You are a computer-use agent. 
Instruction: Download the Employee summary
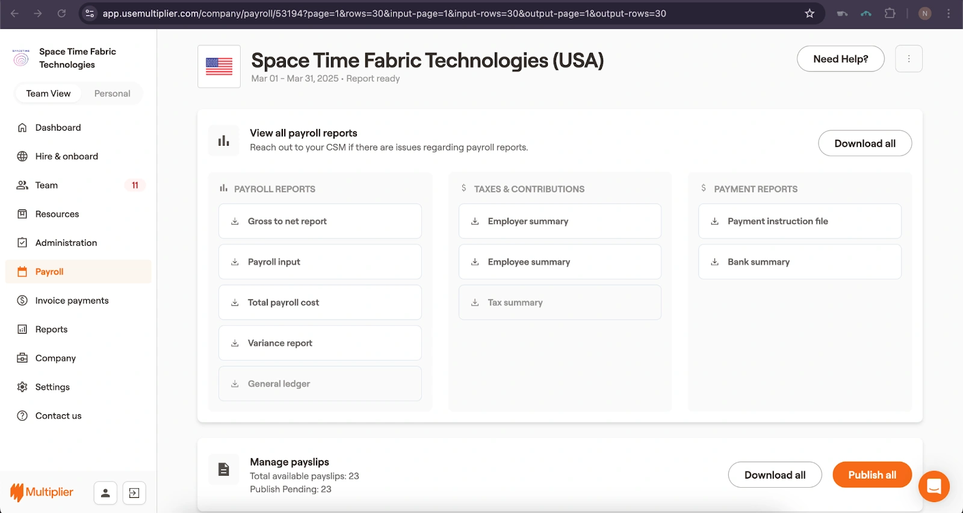560,262
